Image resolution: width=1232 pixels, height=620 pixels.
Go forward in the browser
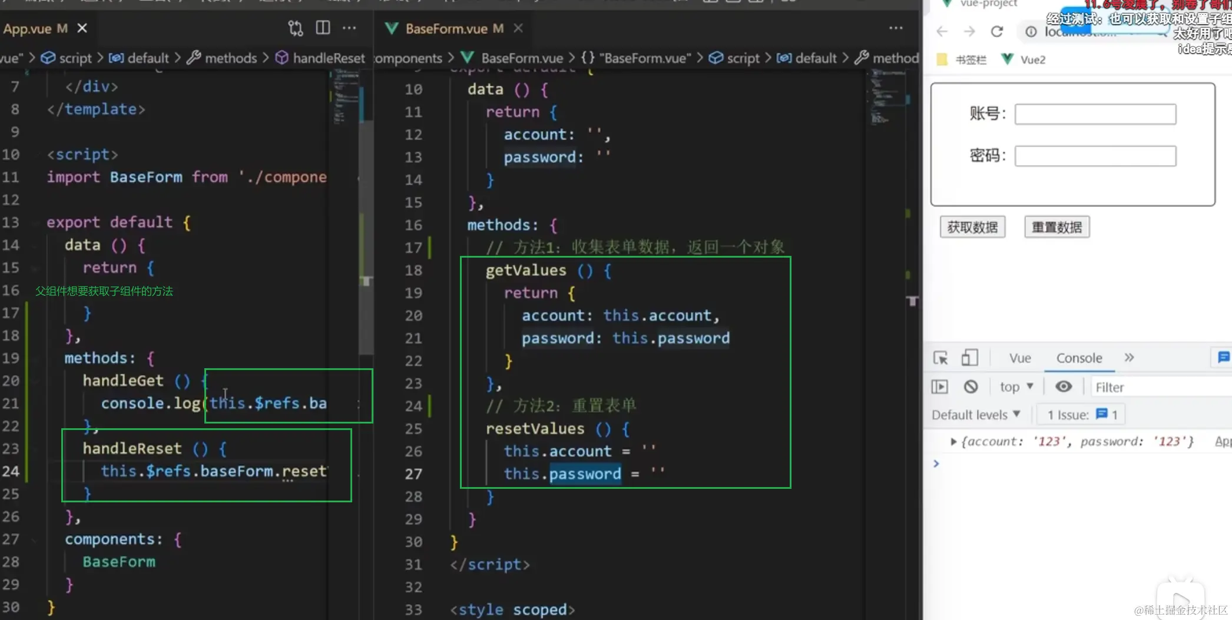[969, 31]
